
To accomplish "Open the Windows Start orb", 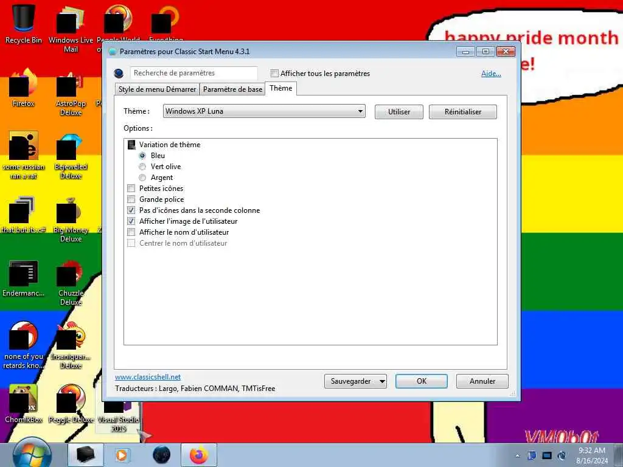I will 32,455.
